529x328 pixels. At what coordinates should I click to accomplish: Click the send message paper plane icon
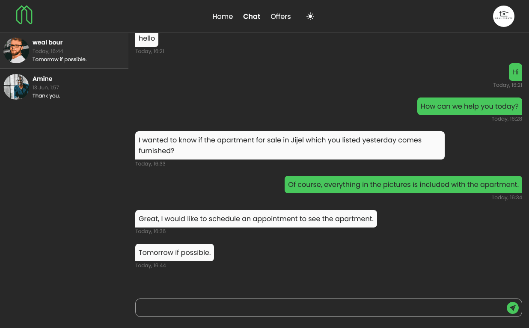pyautogui.click(x=512, y=307)
